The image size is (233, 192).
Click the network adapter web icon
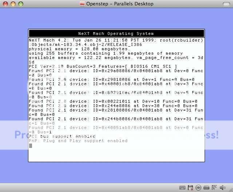tap(214, 188)
